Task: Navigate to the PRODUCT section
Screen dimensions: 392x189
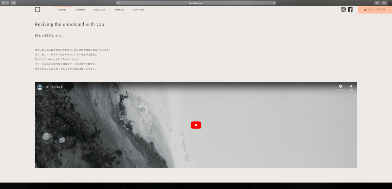Action: [x=100, y=10]
